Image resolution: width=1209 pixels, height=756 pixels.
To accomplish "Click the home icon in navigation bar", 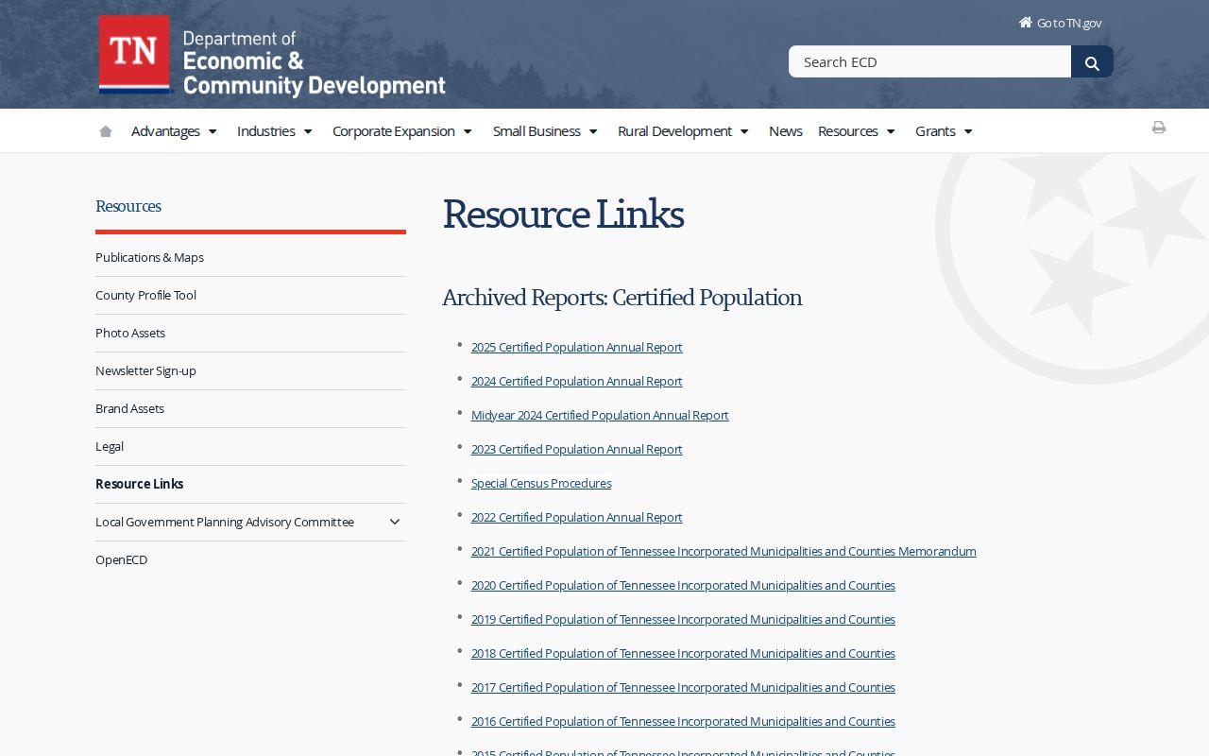I will pos(106,131).
